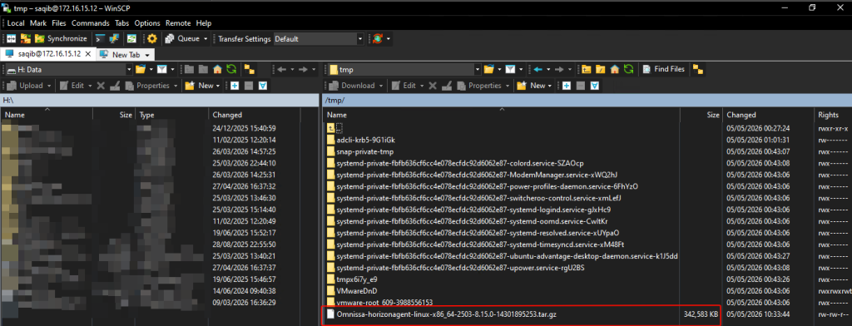Click the local panel New button

pos(200,86)
